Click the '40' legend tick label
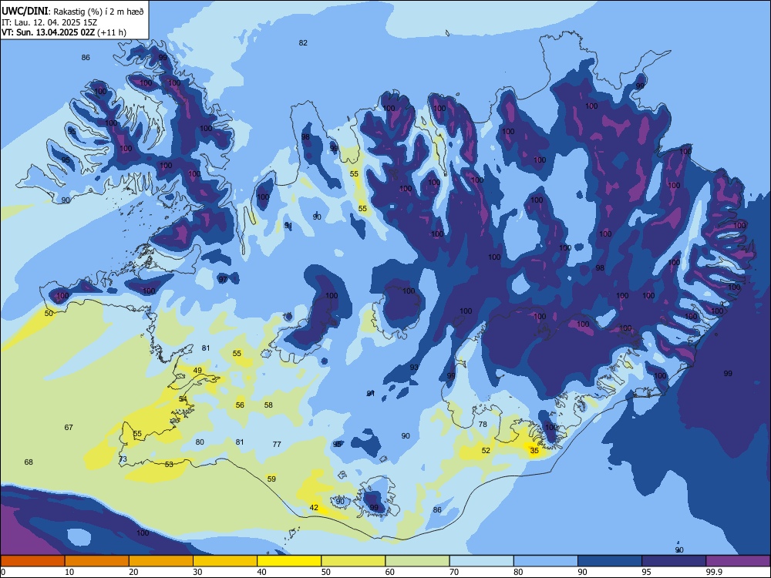The width and height of the screenshot is (771, 578). point(261,572)
